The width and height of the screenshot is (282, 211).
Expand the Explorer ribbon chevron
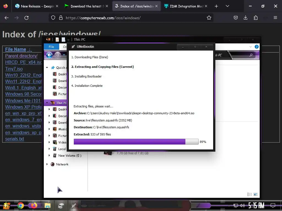[251, 47]
